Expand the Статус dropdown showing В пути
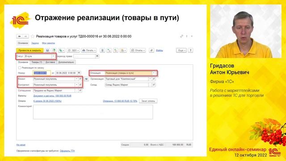The width and height of the screenshot is (286, 161). [x=53, y=56]
